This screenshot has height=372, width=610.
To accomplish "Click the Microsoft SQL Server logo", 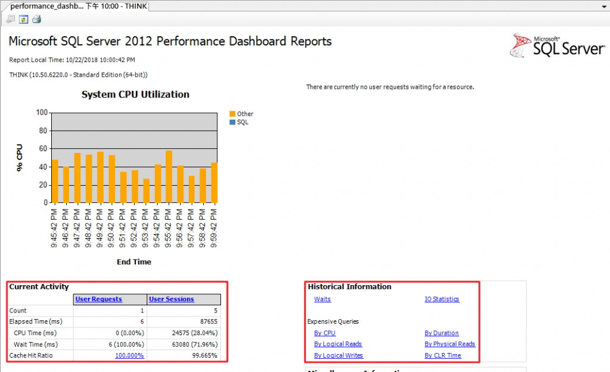I will coord(557,45).
